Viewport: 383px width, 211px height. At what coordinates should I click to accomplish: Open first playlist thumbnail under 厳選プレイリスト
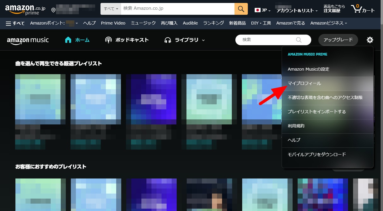point(40,99)
